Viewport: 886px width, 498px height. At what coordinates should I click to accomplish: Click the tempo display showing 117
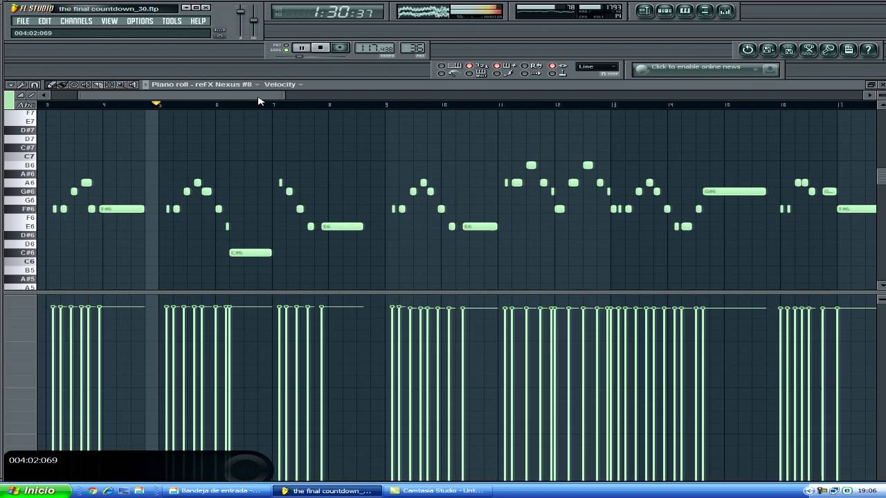(374, 48)
